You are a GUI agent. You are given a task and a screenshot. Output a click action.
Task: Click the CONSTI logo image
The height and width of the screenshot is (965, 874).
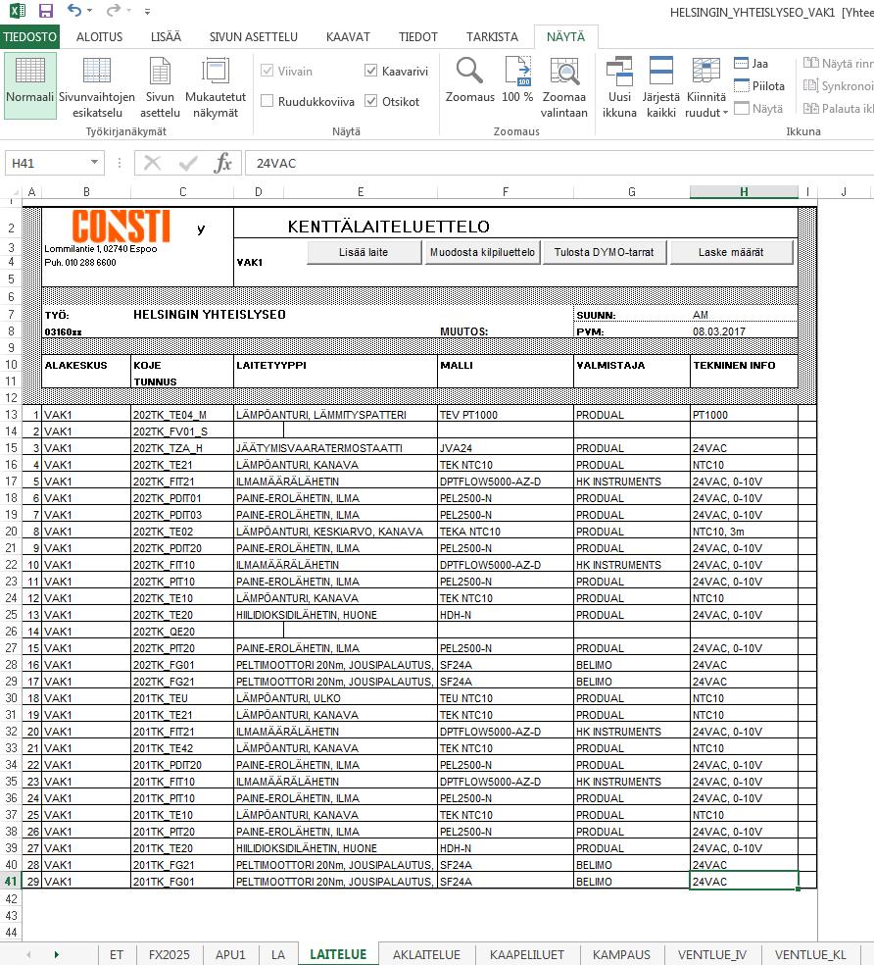pyautogui.click(x=121, y=226)
